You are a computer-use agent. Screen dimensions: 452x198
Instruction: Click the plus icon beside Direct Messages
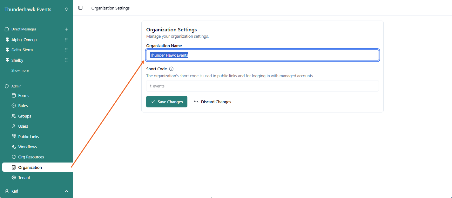click(67, 29)
